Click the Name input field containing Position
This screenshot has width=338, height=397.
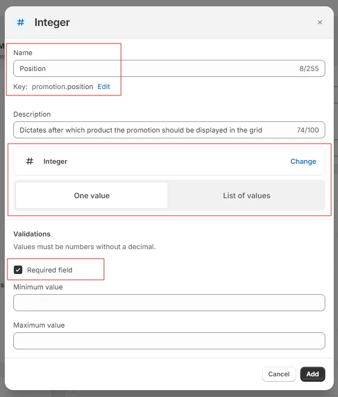pyautogui.click(x=169, y=68)
